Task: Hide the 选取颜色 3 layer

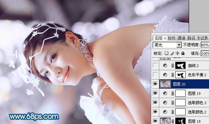Action: pos(155,103)
